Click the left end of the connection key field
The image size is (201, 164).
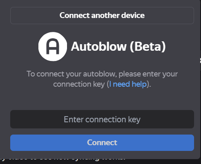16,119
